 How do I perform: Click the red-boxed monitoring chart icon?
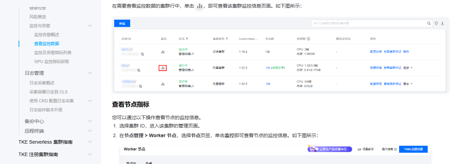tap(163, 68)
